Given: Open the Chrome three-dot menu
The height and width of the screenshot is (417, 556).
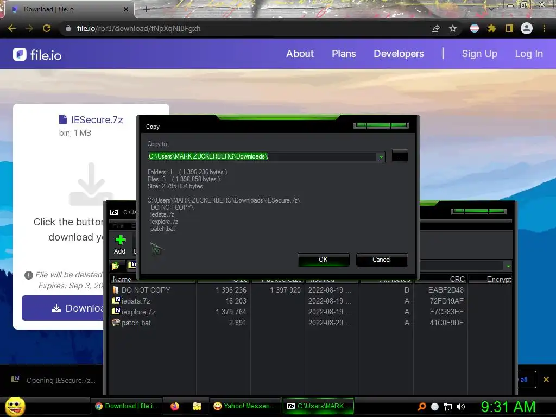Looking at the screenshot, I should (544, 28).
